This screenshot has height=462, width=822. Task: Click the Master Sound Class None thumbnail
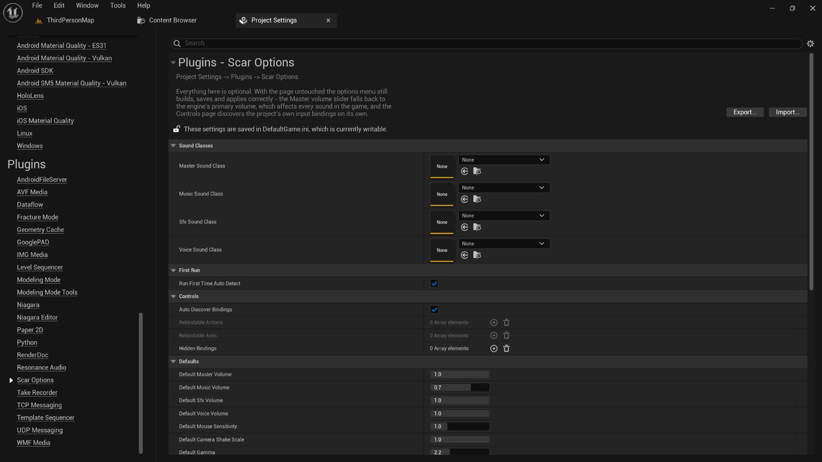(x=442, y=167)
